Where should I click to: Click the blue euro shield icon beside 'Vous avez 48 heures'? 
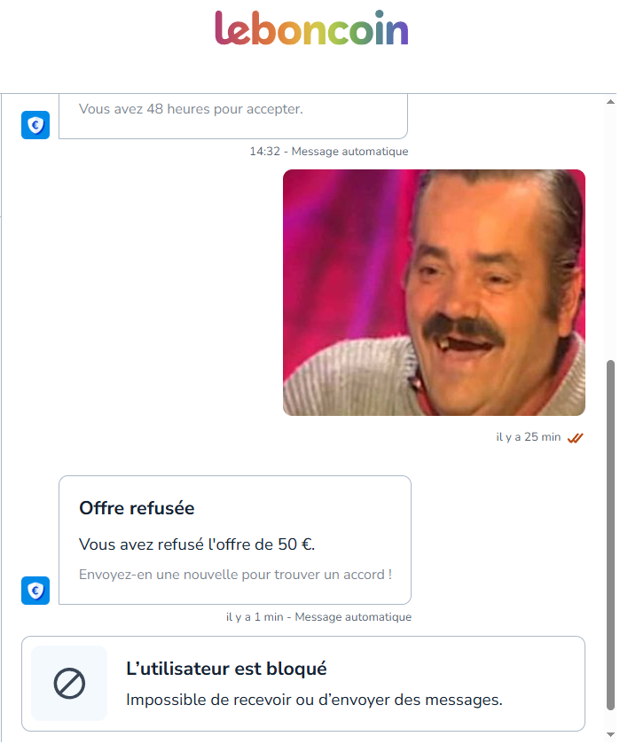click(x=35, y=125)
